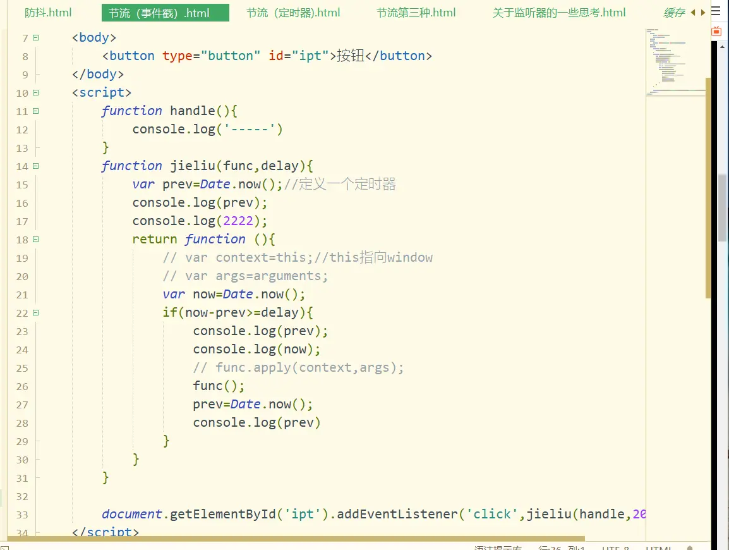Click the comment 定义一个定时器 on line 15

coord(347,184)
